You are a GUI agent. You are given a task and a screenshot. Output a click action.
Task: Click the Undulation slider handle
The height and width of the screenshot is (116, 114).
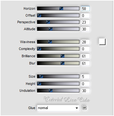(51, 91)
